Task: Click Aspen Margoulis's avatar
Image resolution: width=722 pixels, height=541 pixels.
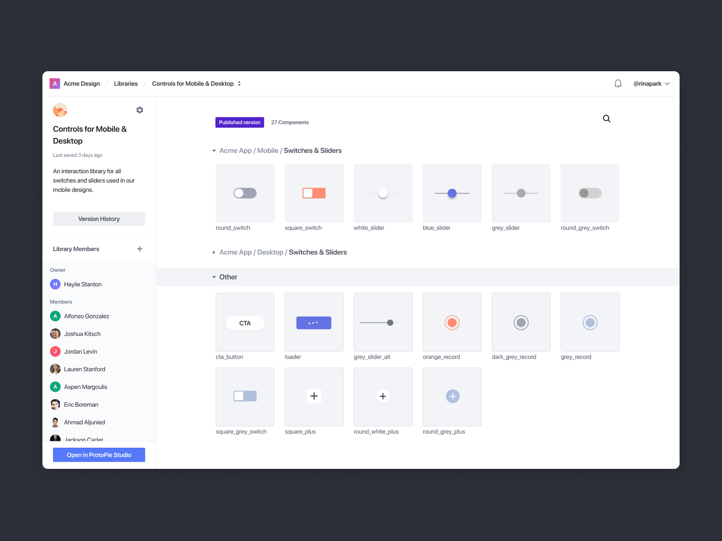Action: click(x=55, y=387)
